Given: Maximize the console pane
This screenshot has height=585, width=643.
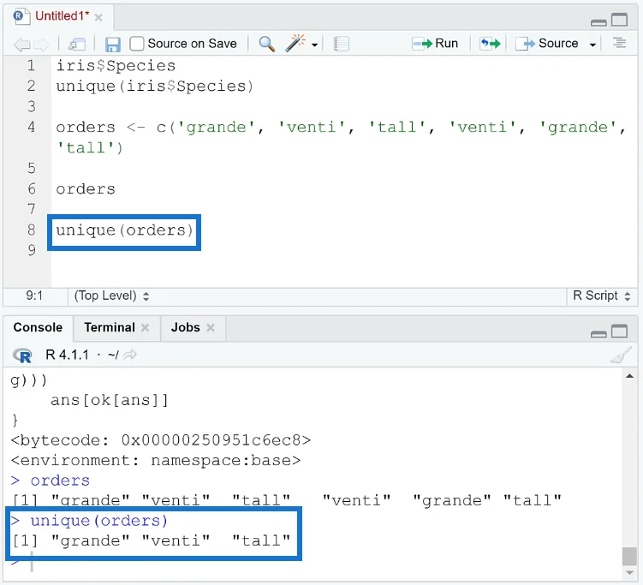Looking at the screenshot, I should 620,331.
